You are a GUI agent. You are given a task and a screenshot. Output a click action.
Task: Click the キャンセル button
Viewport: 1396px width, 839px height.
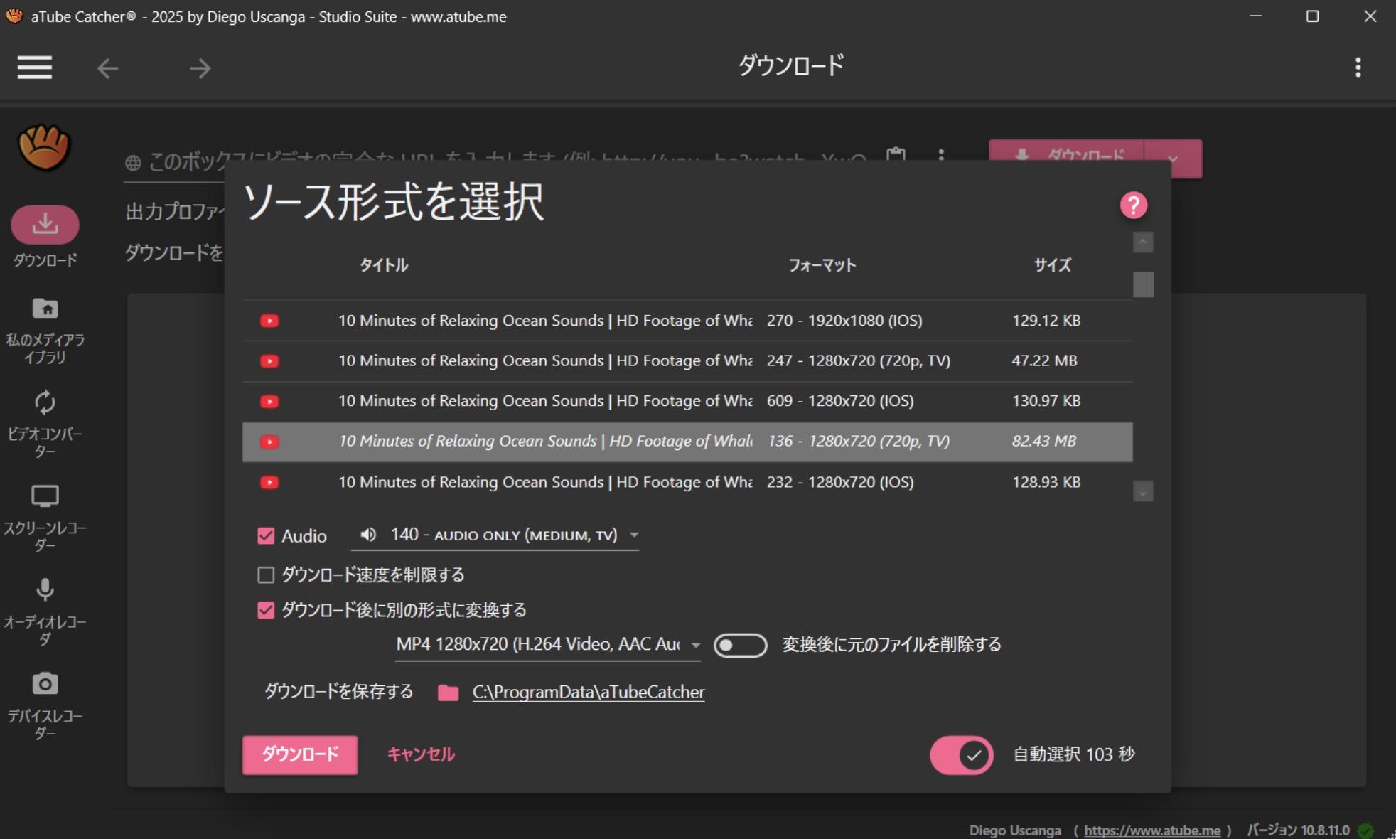pyautogui.click(x=421, y=754)
